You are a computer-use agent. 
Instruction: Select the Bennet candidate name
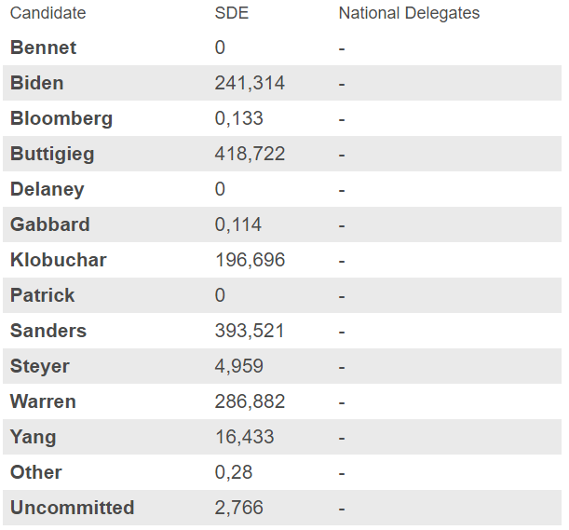43,48
